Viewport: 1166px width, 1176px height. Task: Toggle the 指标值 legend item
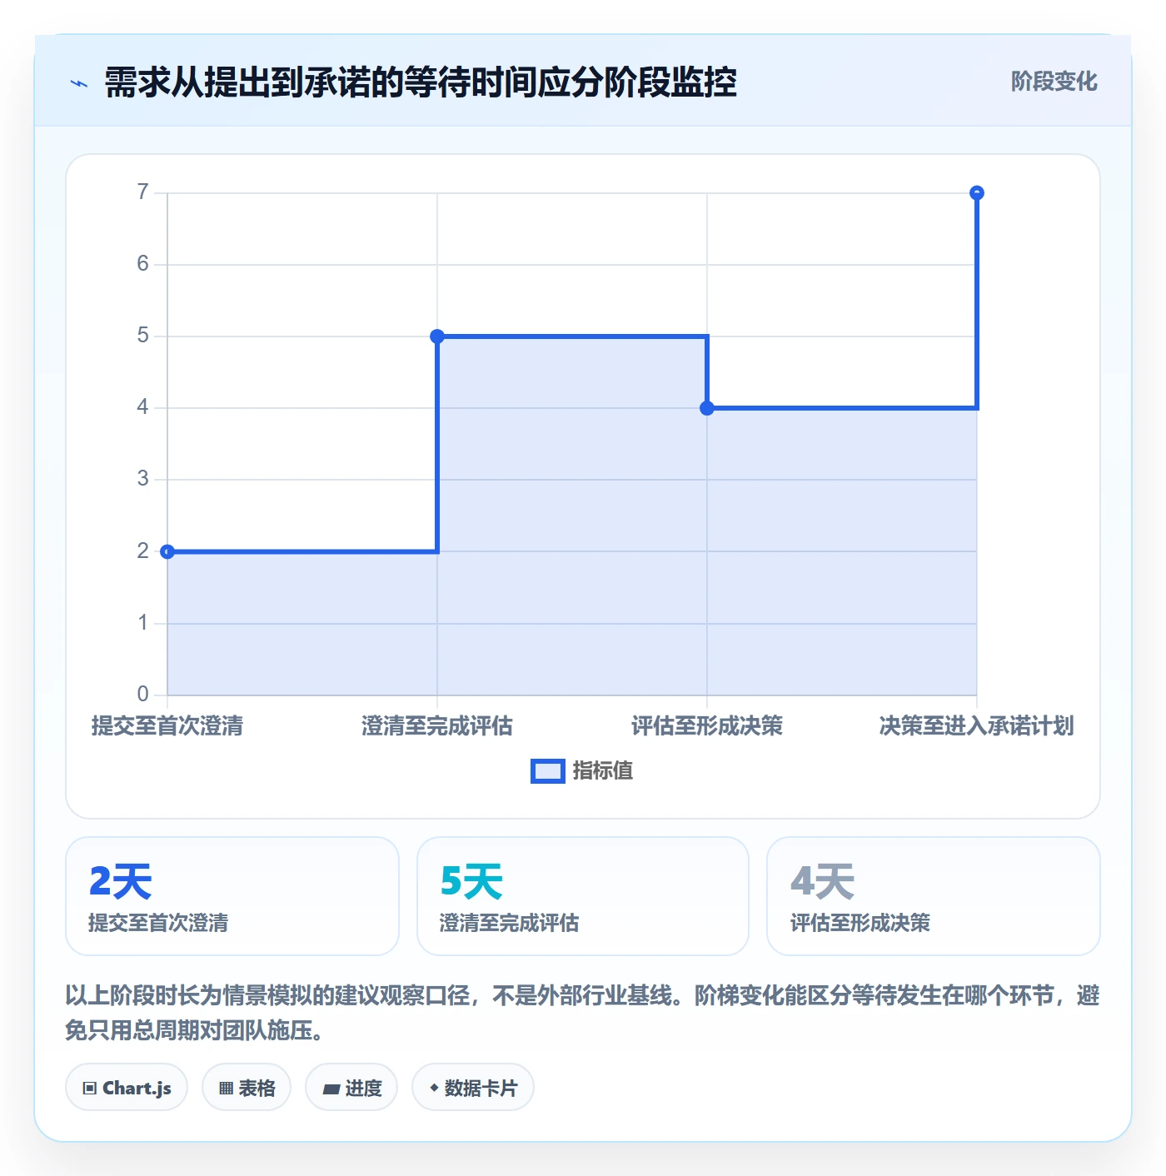582,771
